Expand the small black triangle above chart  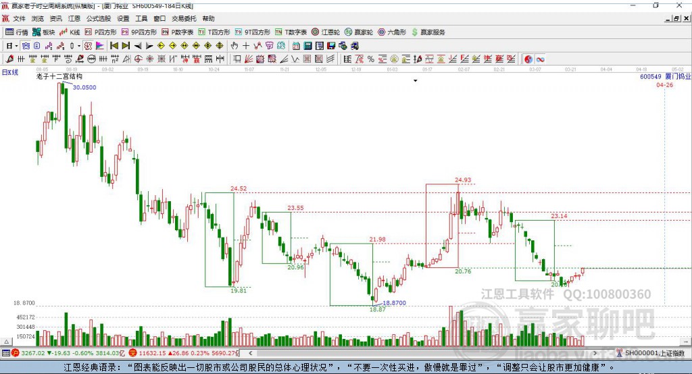(416, 81)
